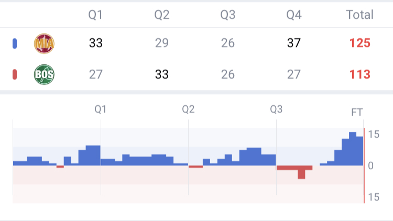Viewport: 393px width, 221px height.
Task: Click the Q3 marker on lead chart
Action: point(276,109)
